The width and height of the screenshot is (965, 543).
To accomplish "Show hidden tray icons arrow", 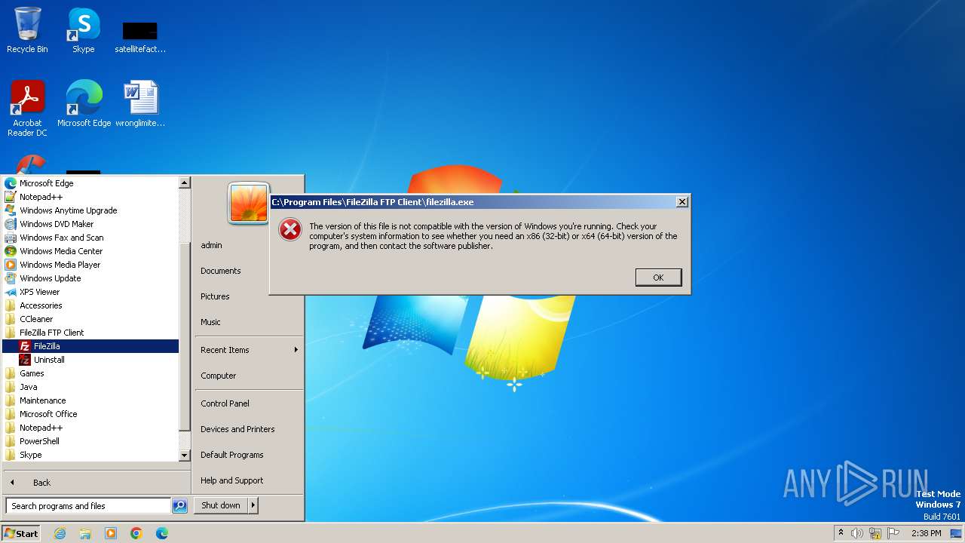I will pos(841,533).
